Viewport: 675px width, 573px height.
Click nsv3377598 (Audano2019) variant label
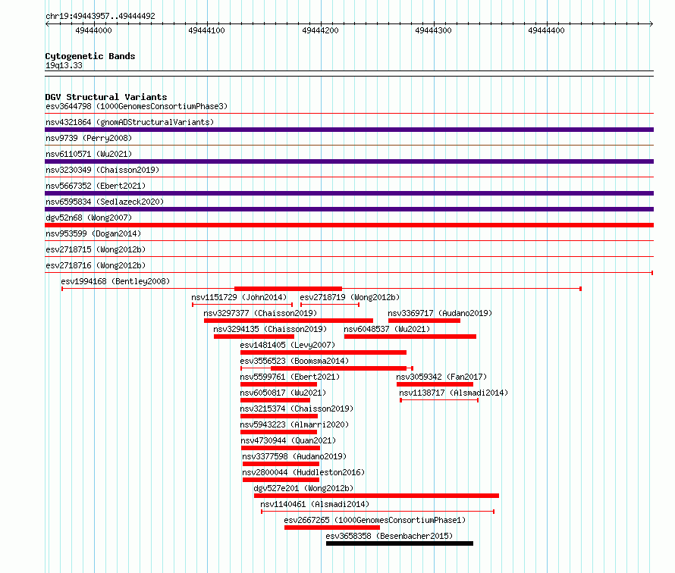[294, 456]
